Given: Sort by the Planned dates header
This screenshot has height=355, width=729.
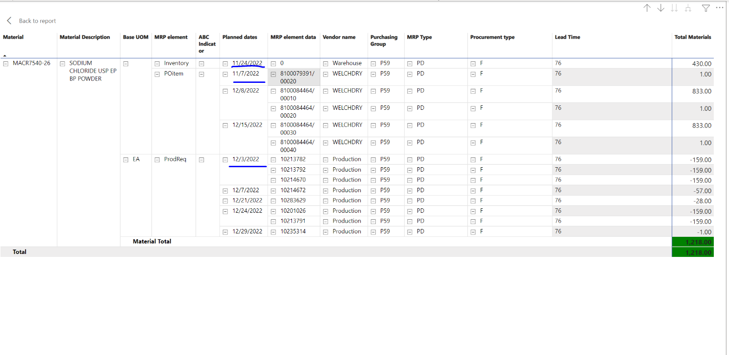Looking at the screenshot, I should coord(240,37).
